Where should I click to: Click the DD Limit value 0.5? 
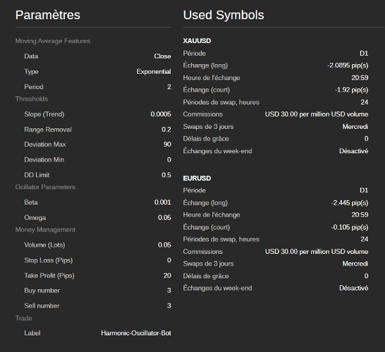tap(166, 175)
